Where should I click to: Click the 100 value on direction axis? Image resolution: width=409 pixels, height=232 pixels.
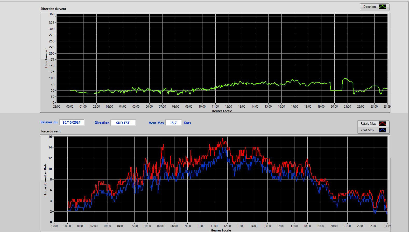click(x=52, y=78)
